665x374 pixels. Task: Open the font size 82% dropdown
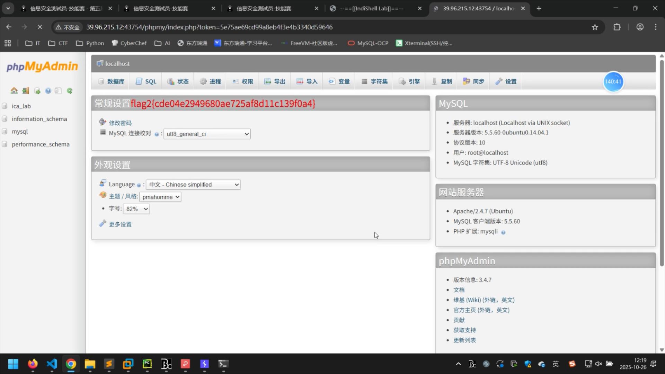(x=136, y=209)
